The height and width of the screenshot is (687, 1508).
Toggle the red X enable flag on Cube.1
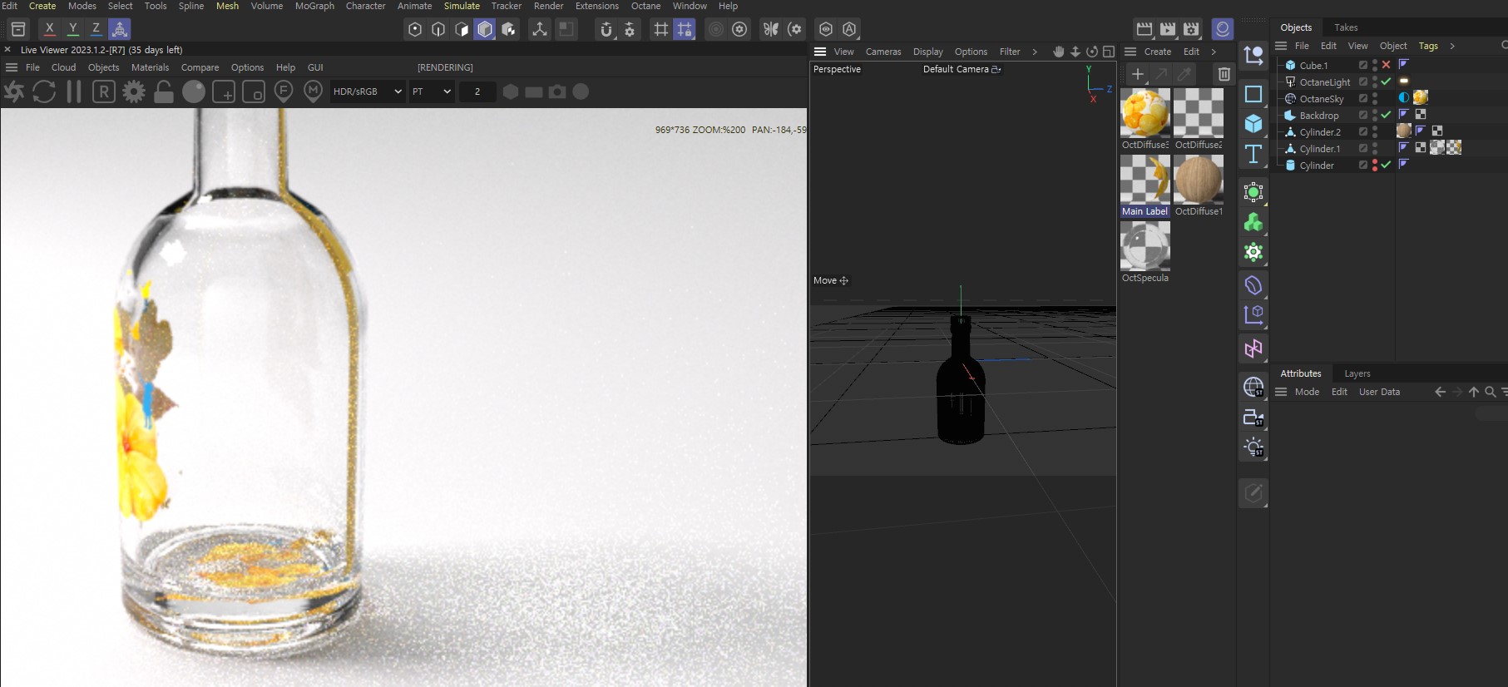click(x=1387, y=65)
